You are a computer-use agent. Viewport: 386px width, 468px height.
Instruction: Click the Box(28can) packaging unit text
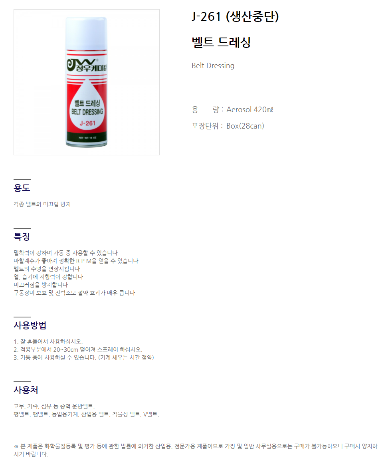point(245,126)
